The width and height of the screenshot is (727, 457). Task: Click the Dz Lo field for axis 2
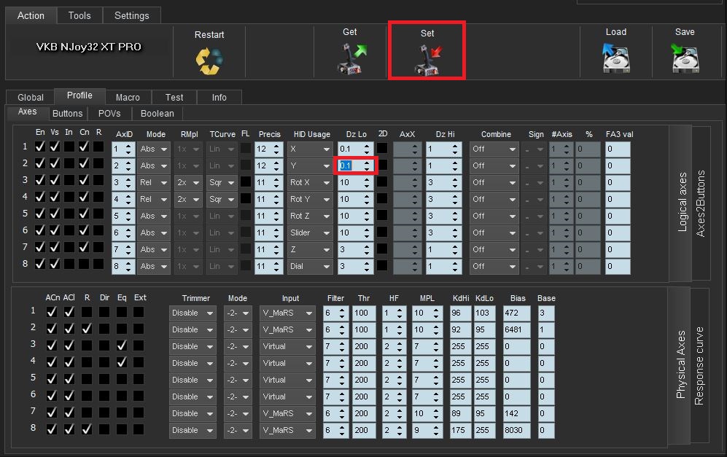pos(349,165)
